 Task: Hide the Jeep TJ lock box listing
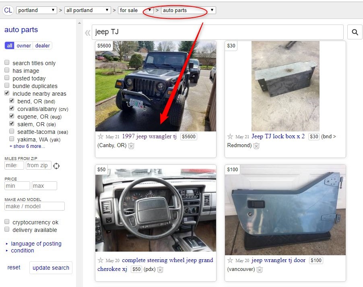[256, 146]
